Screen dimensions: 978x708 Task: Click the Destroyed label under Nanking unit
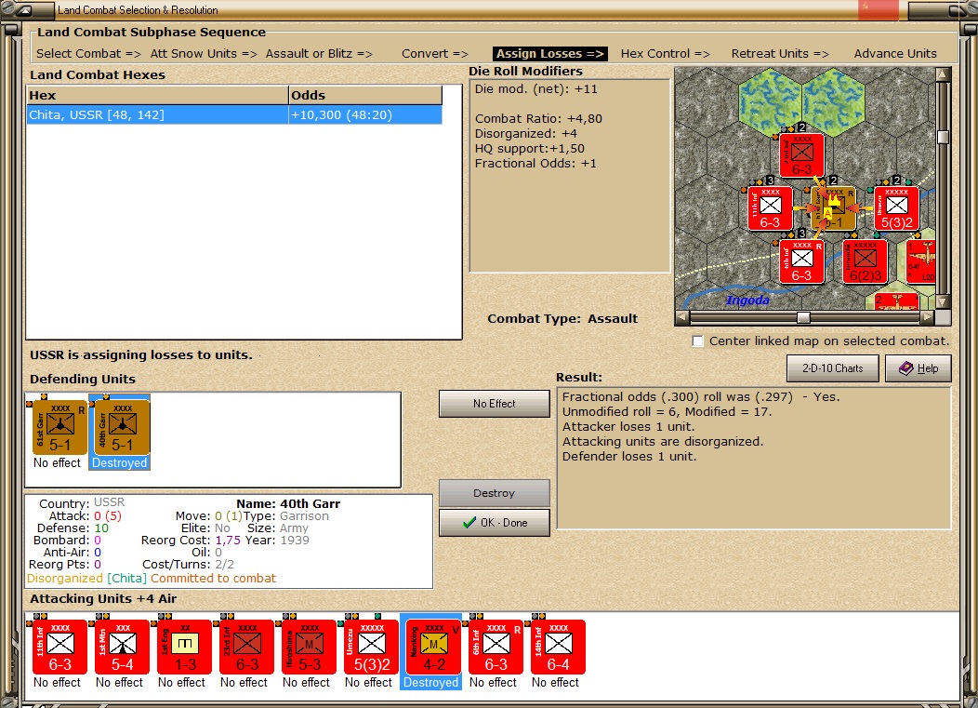[x=431, y=682]
